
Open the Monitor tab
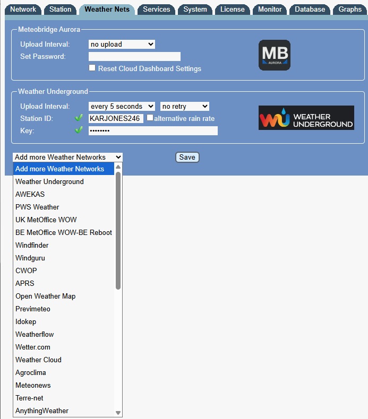[x=270, y=10]
